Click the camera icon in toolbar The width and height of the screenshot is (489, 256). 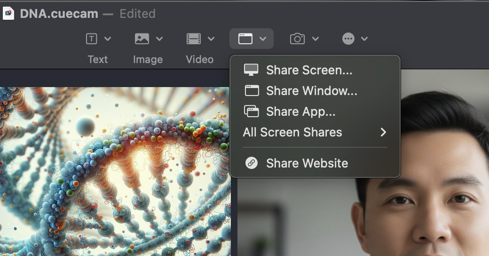click(x=297, y=39)
